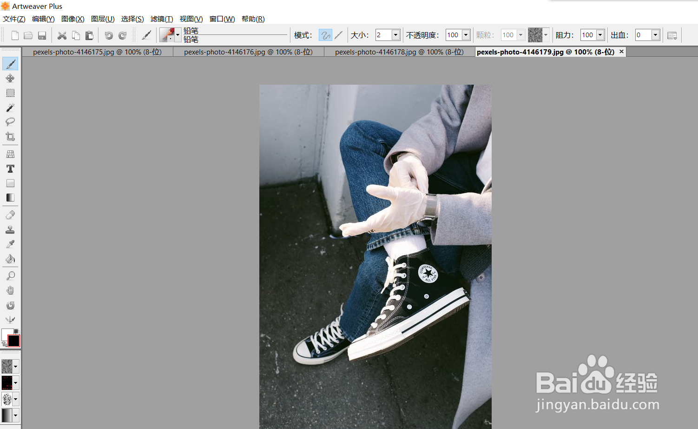Copy using the toolbar copy icon

coord(76,35)
